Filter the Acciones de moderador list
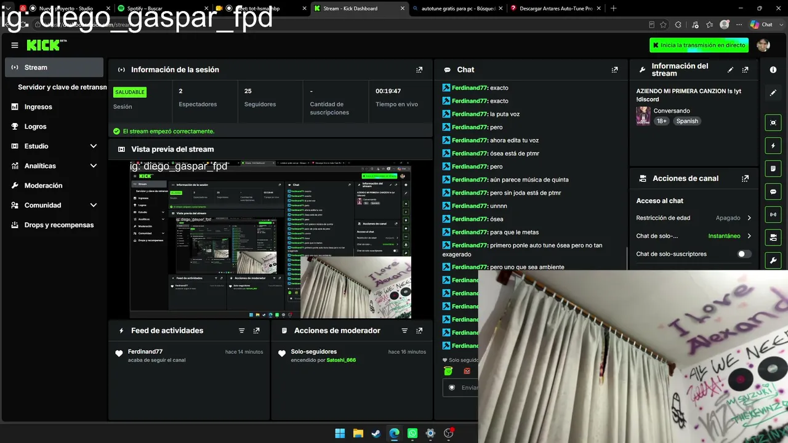788x443 pixels. [x=404, y=330]
